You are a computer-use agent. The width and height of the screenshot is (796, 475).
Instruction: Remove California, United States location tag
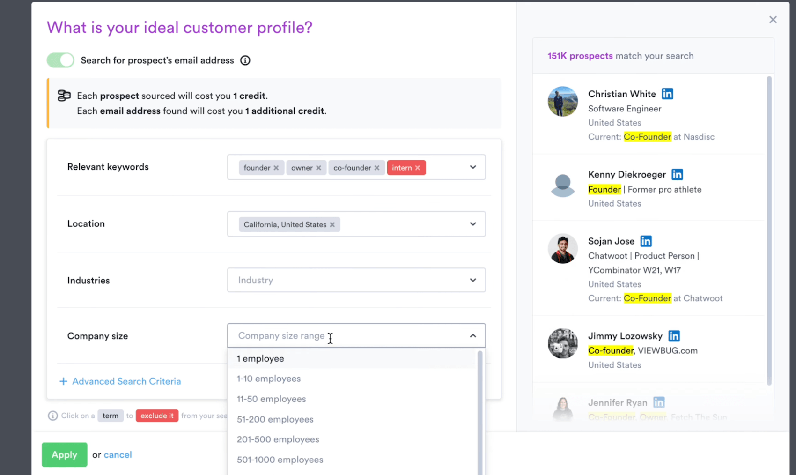pos(332,224)
